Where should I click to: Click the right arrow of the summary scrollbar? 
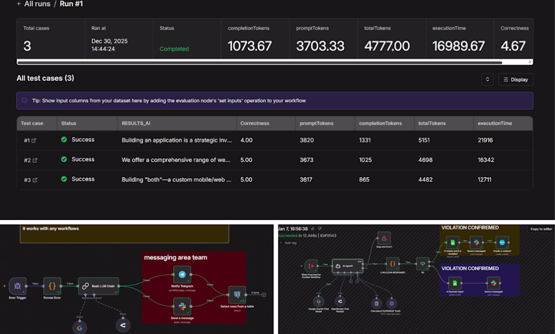coord(530,62)
